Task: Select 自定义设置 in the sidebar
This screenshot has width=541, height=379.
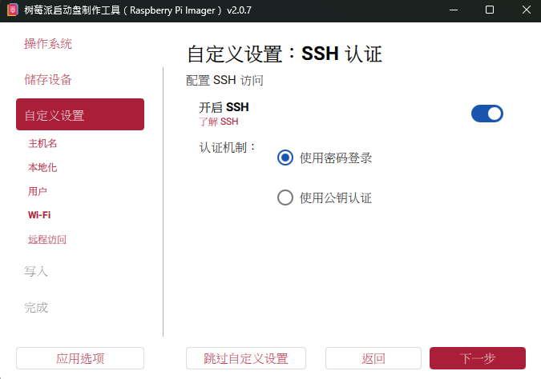Action: [x=80, y=114]
